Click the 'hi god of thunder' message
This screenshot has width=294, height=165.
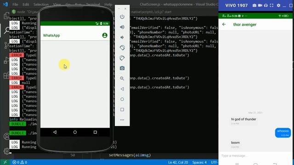(243, 121)
